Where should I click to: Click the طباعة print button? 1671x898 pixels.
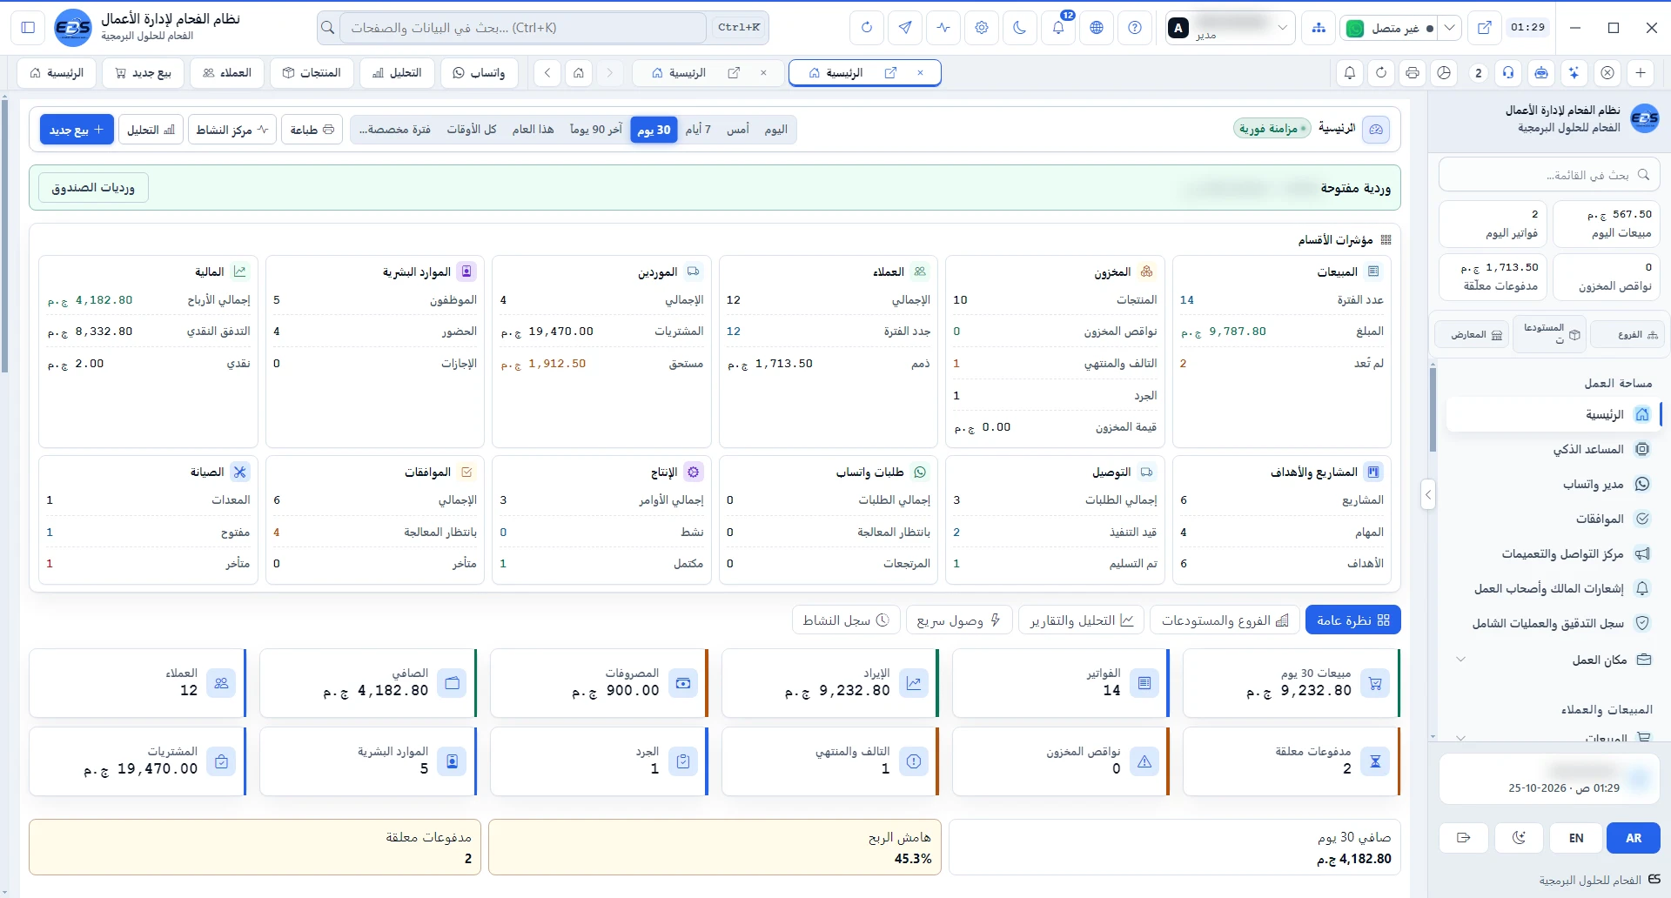312,130
